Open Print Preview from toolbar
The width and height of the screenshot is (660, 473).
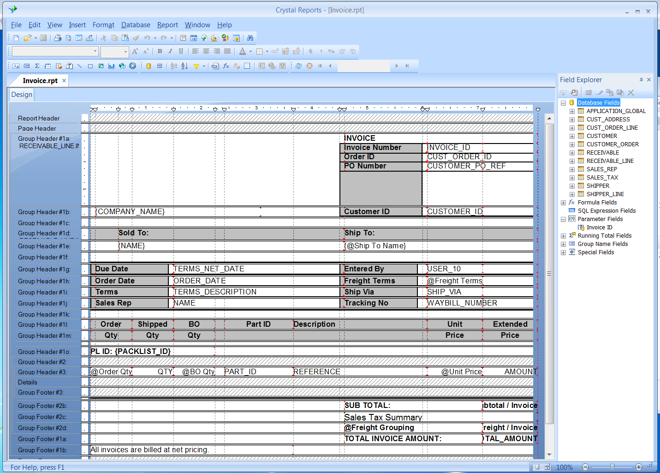click(x=68, y=38)
